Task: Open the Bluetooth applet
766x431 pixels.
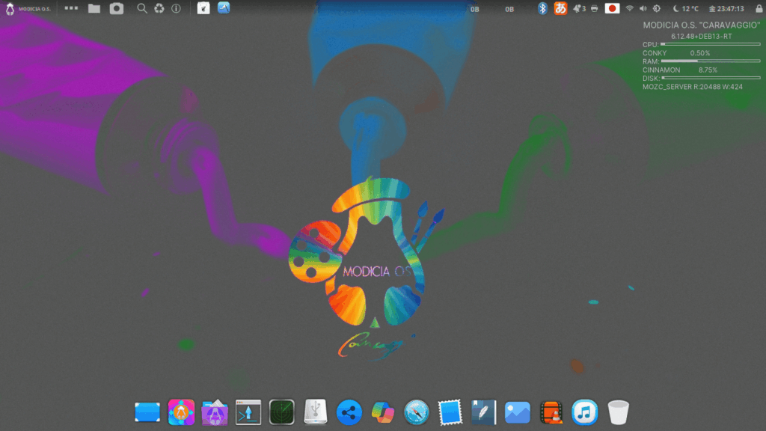Action: point(543,8)
